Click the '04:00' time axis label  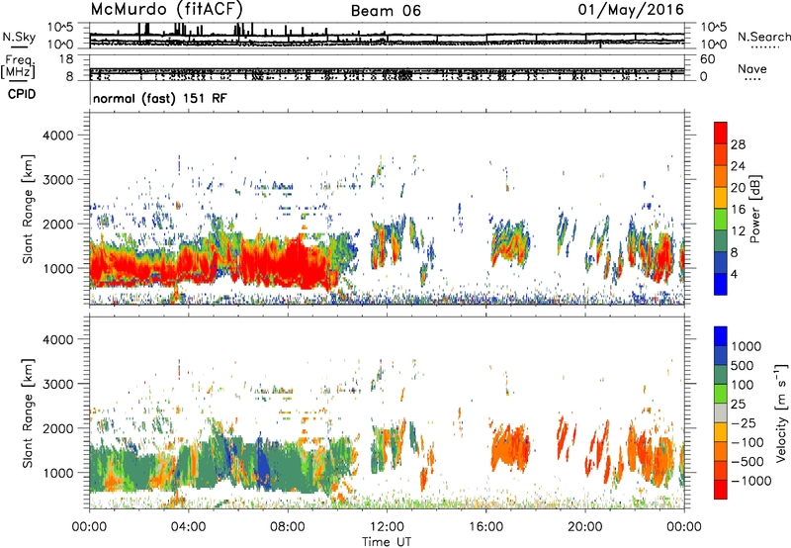click(189, 527)
